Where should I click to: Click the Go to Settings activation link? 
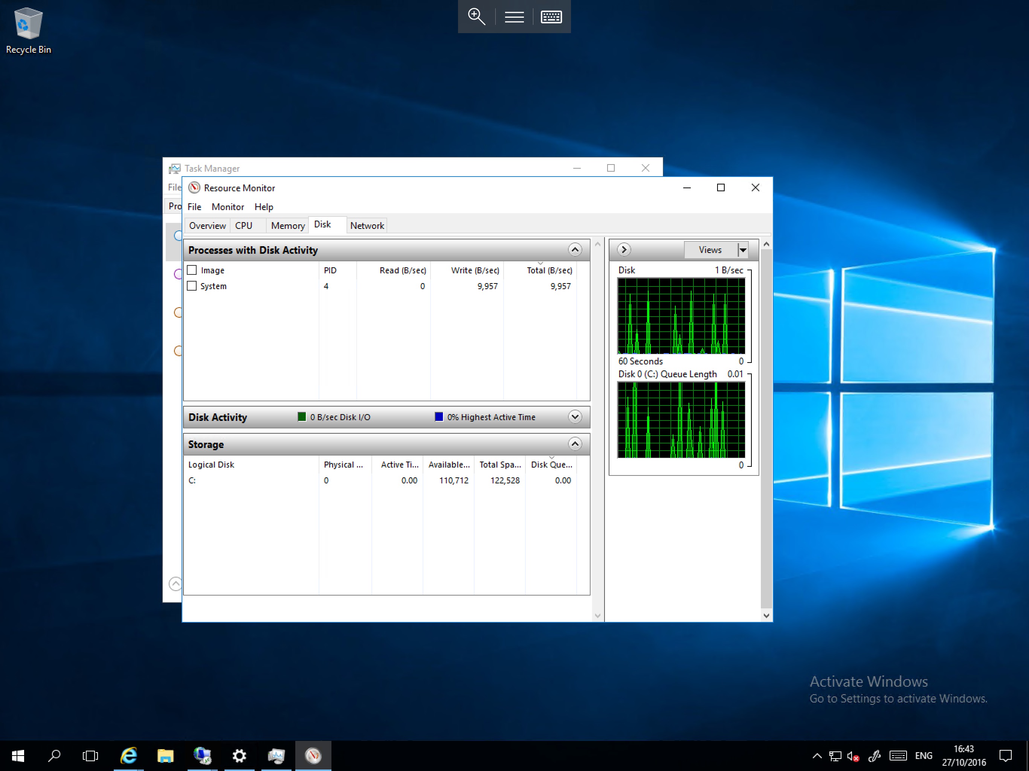pos(898,698)
